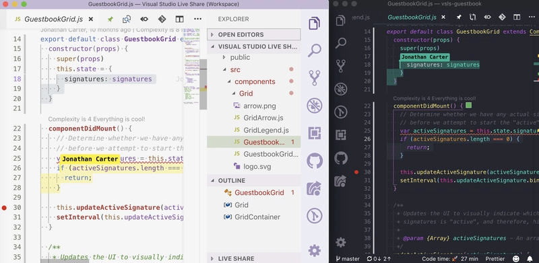Select the GuestbookGrid.js tab in dark window
This screenshot has height=263, width=539.
tap(412, 17)
